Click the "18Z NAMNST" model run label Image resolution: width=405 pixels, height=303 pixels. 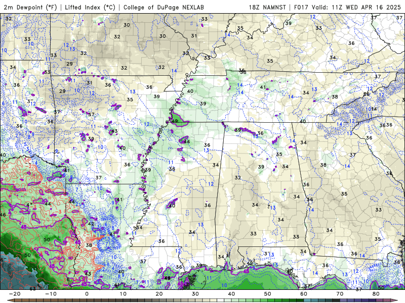[x=267, y=7]
